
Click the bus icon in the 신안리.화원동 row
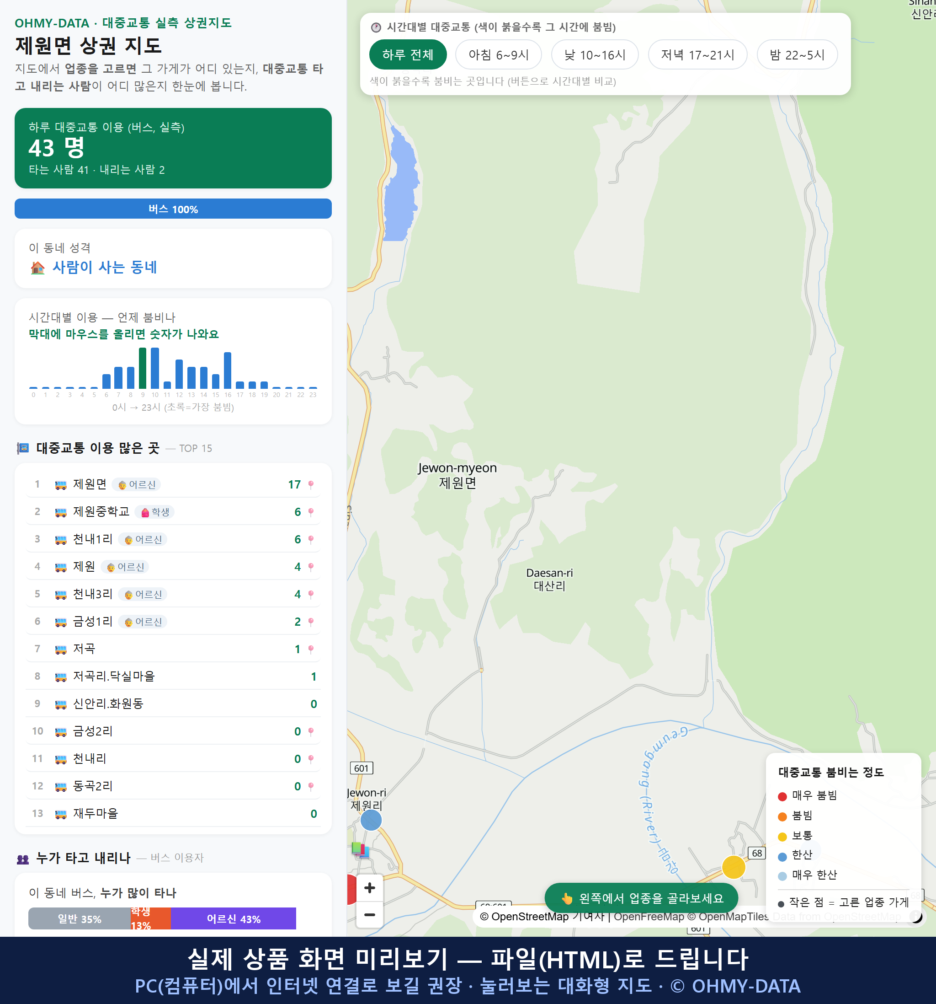(60, 704)
